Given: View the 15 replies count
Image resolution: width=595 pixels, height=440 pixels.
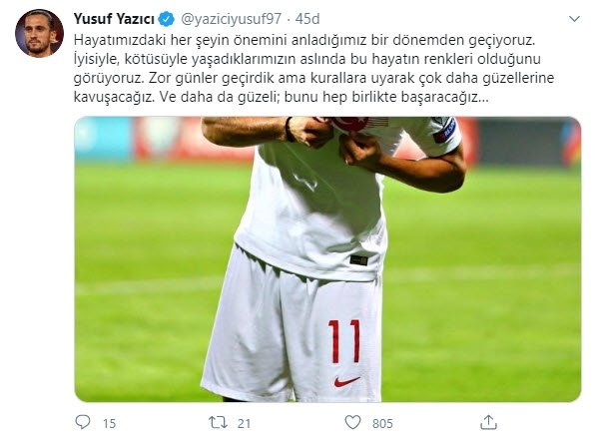Looking at the screenshot, I should [x=109, y=423].
